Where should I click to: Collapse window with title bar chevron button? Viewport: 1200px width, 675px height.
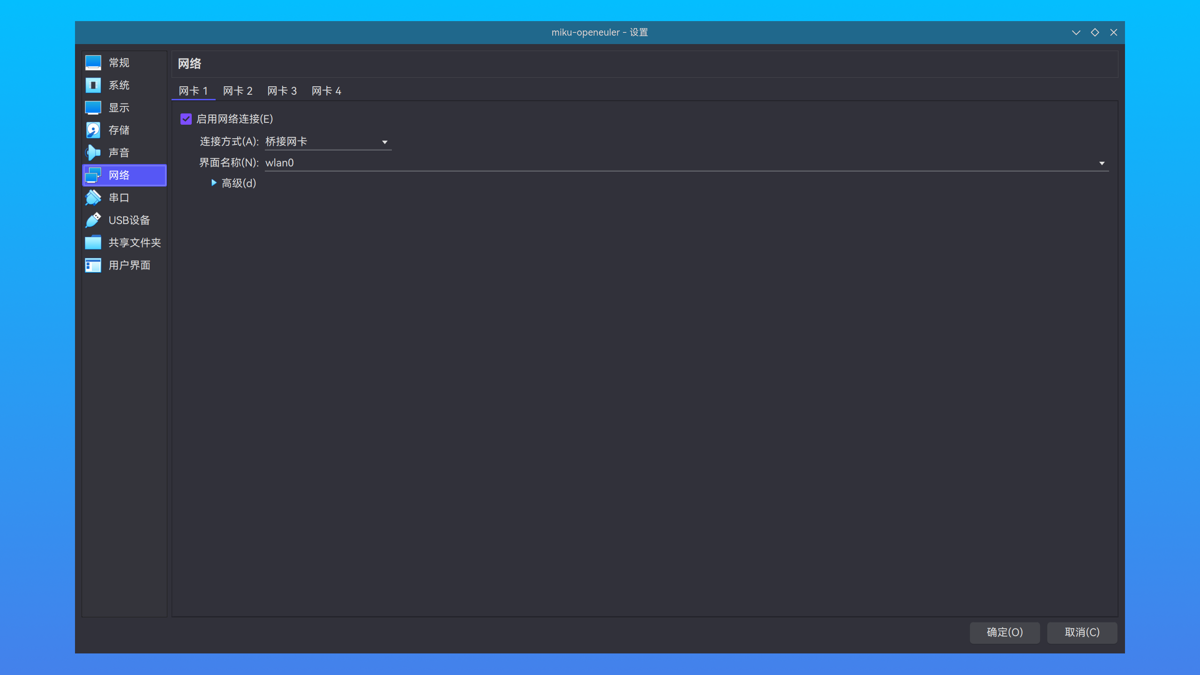coord(1076,32)
